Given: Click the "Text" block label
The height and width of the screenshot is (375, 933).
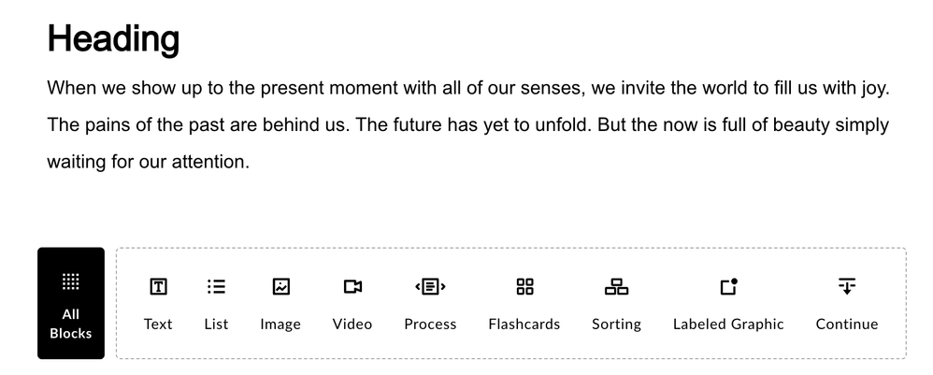Looking at the screenshot, I should [158, 325].
